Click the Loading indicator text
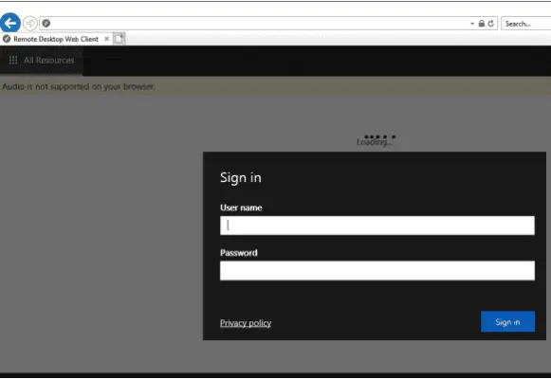Screen dimensions: 551x379 click(x=375, y=142)
